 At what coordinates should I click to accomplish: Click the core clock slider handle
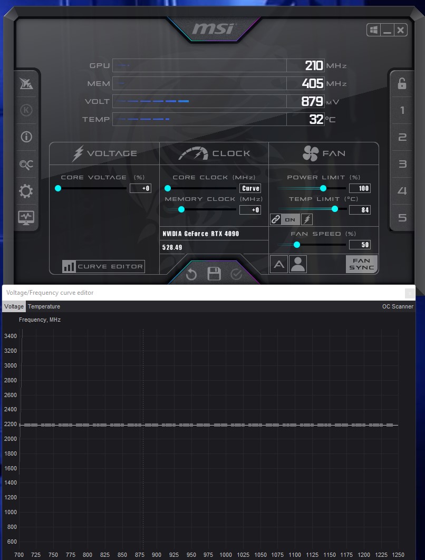click(168, 188)
